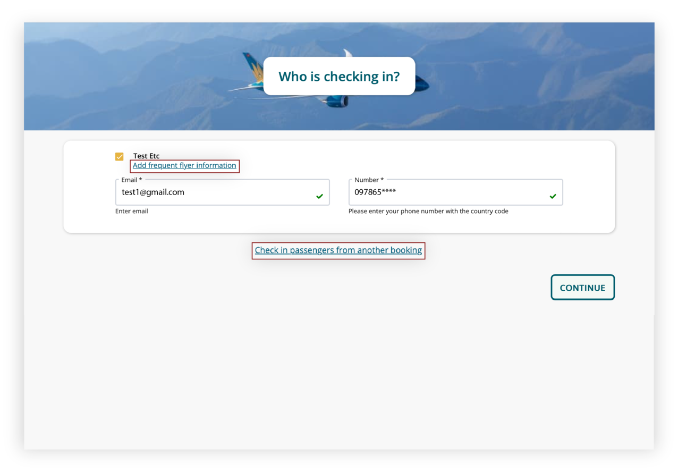This screenshot has width=678, height=472.
Task: Click the email address test1@gmail.com text
Action: [x=152, y=192]
